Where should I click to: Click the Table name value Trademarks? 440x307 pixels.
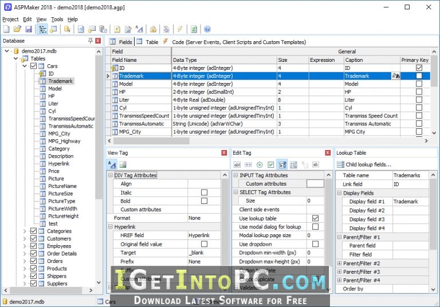(410, 175)
